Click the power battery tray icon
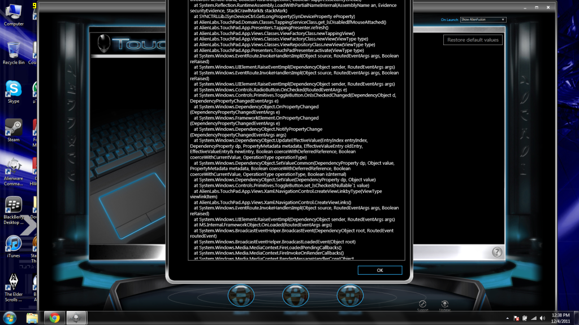This screenshot has width=579, height=325. [525, 318]
